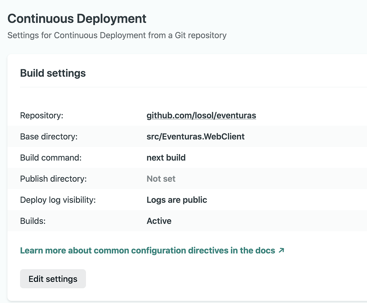Click the Git repository settings subtitle text
Image resolution: width=367 pixels, height=303 pixels.
[x=117, y=35]
